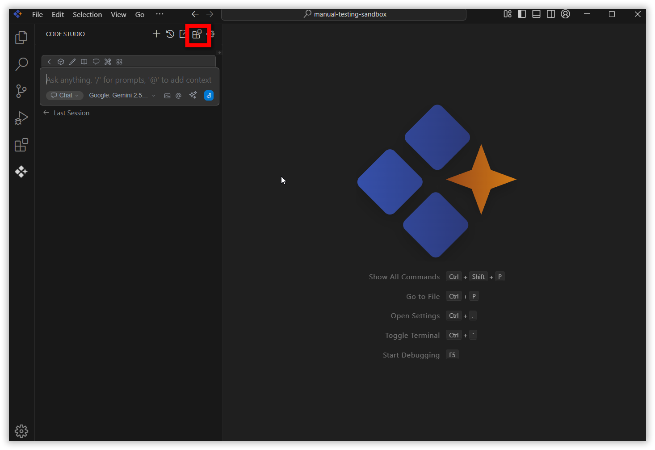This screenshot has height=450, width=655.
Task: Collapse mode toolbar with left chevron
Action: pyautogui.click(x=50, y=62)
